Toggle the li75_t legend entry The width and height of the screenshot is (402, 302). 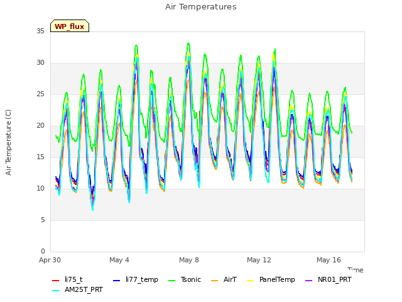pyautogui.click(x=67, y=279)
